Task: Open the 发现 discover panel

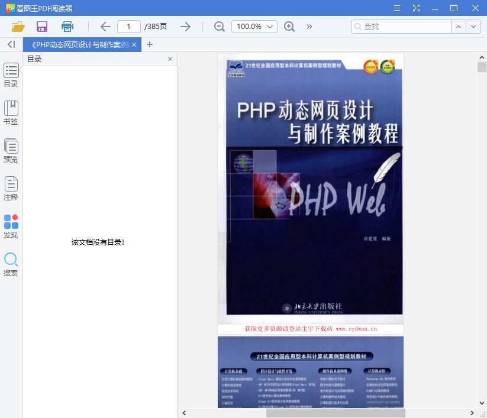Action: (x=11, y=226)
